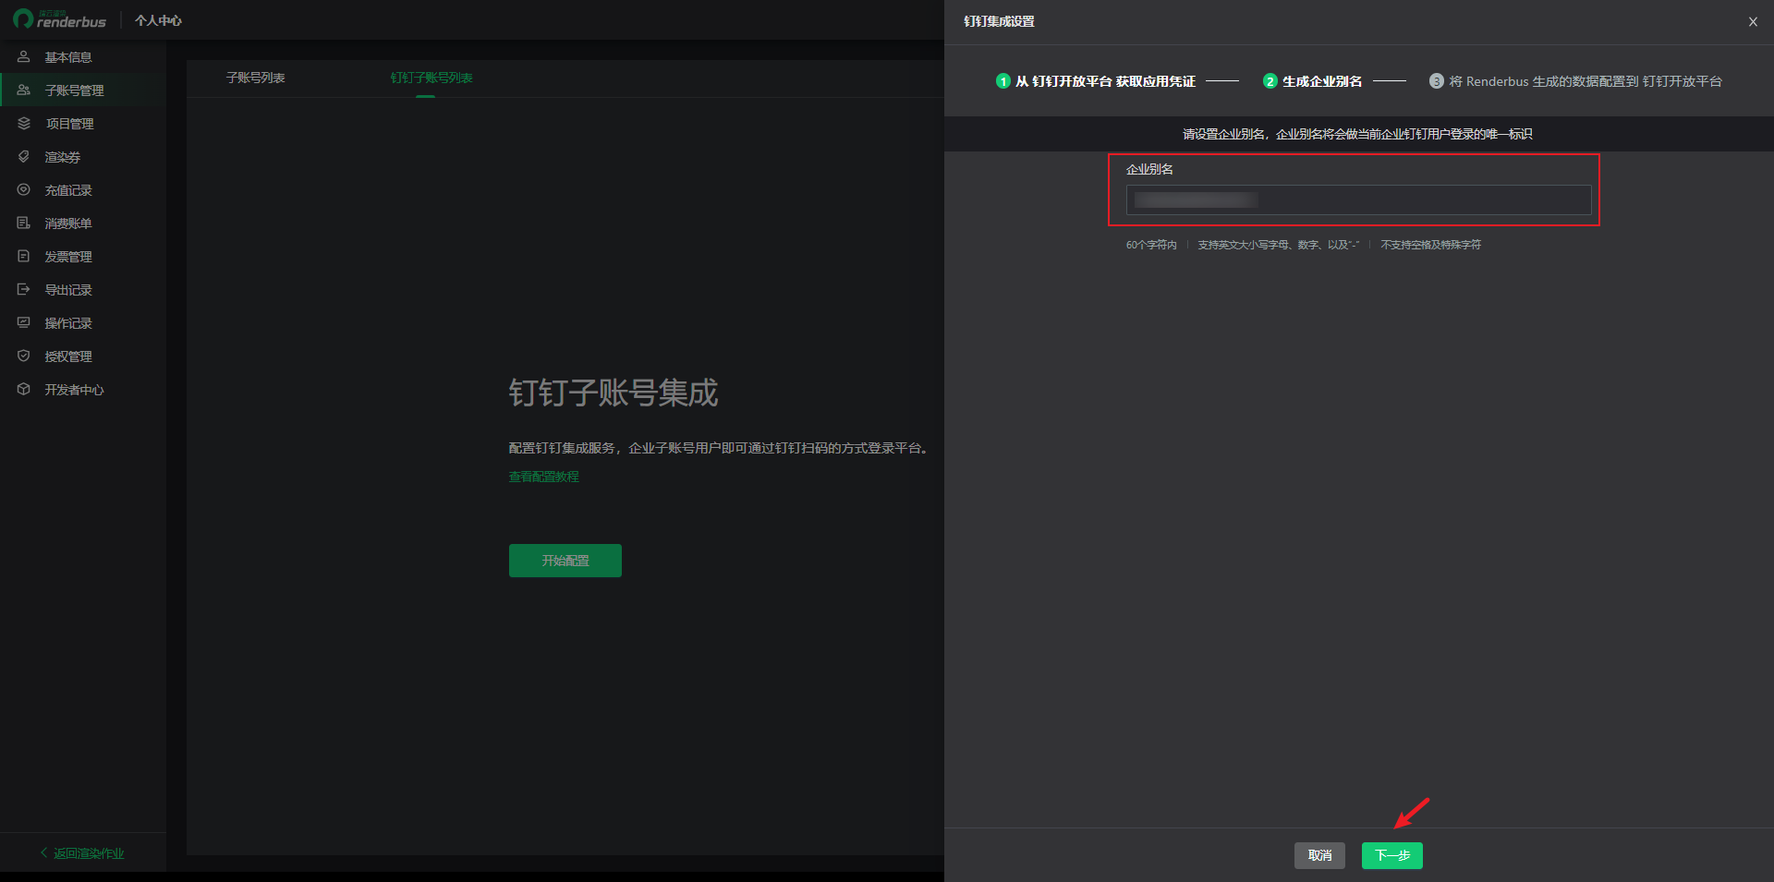This screenshot has height=882, width=1774.
Task: Open 导出记录 in the sidebar
Action: (83, 290)
